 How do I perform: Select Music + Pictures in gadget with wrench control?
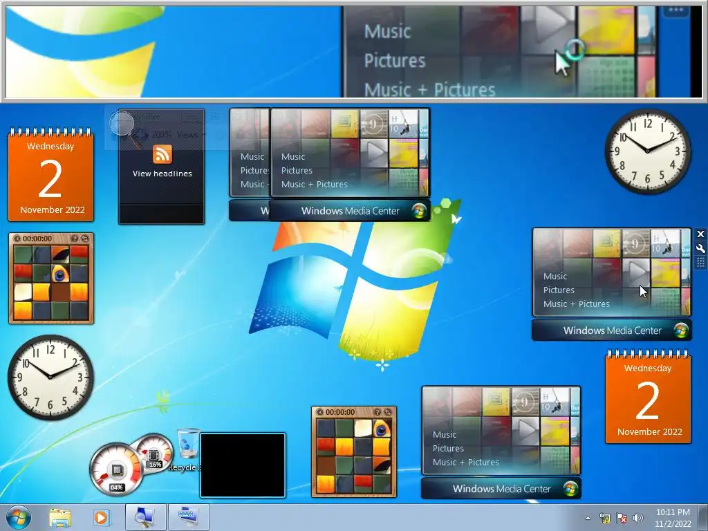pyautogui.click(x=576, y=304)
